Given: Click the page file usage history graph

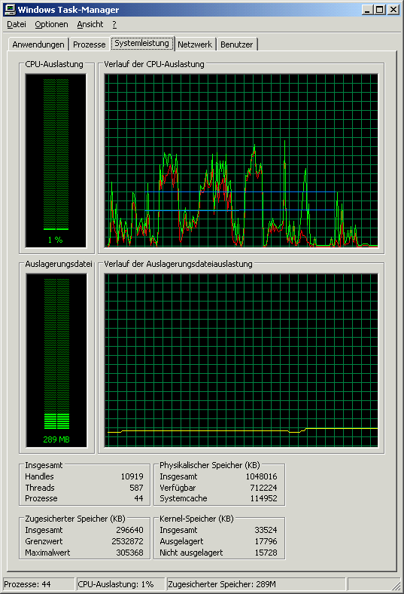Looking at the screenshot, I should click(241, 360).
